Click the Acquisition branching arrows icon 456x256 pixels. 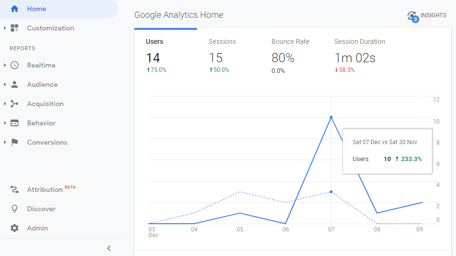coord(14,104)
